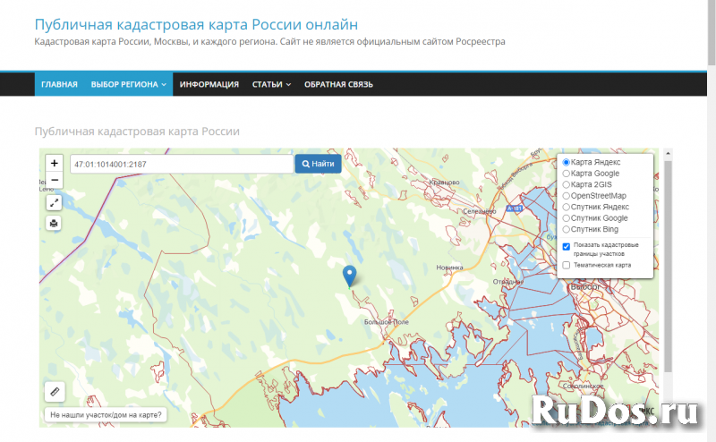Click the map panel scrollbar up arrow
Viewport: 716px width, 442px height.
click(x=668, y=153)
